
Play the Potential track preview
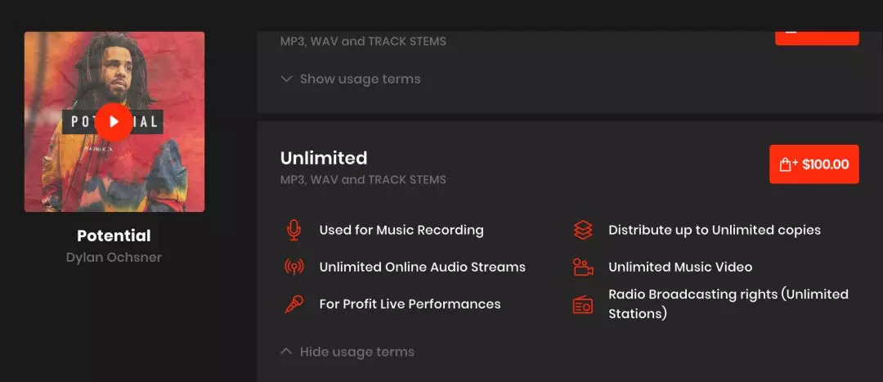click(114, 122)
